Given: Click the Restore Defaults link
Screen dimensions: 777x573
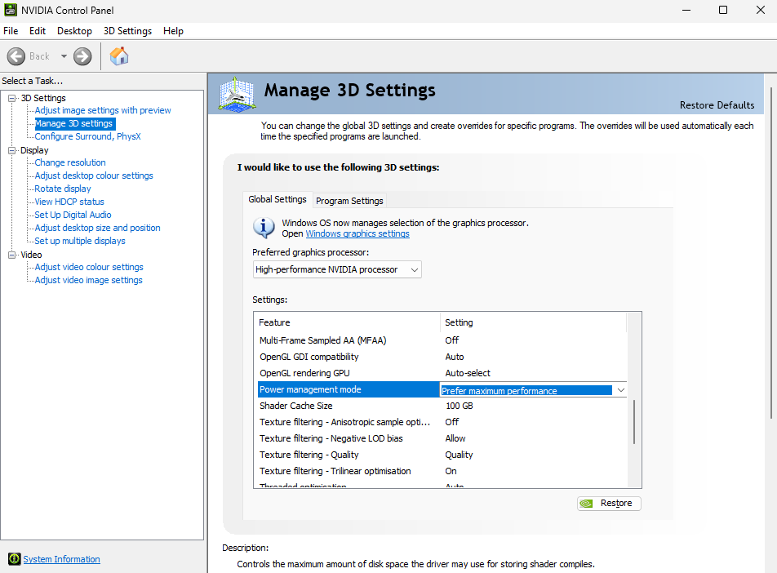Looking at the screenshot, I should [717, 105].
